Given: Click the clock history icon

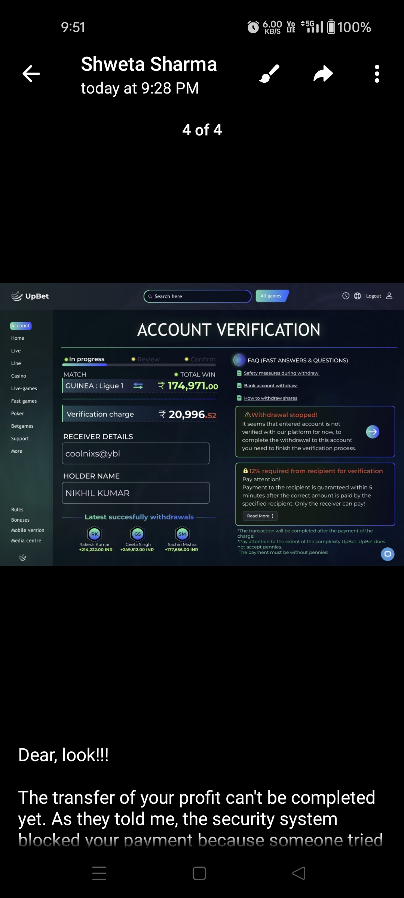Looking at the screenshot, I should pyautogui.click(x=346, y=296).
